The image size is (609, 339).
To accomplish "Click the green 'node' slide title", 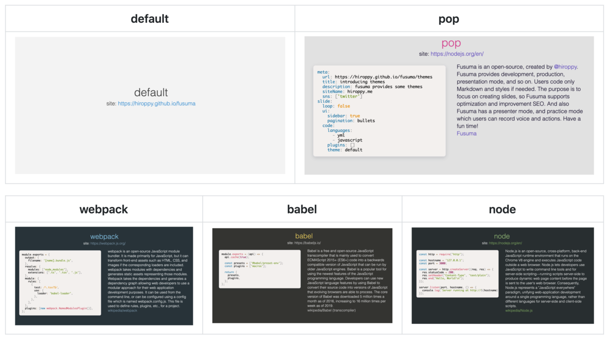I will point(502,236).
